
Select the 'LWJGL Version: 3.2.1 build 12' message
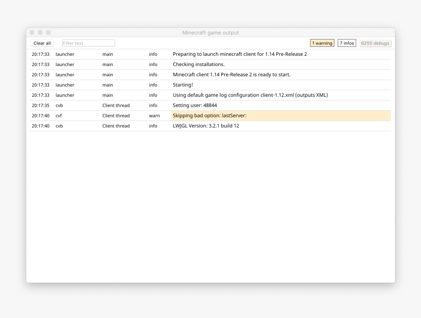tap(206, 126)
